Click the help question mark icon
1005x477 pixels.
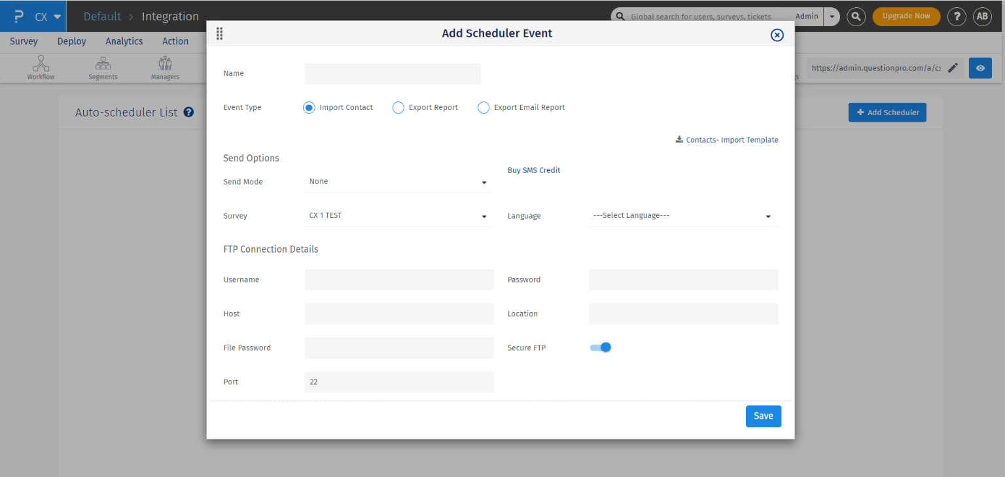(957, 16)
